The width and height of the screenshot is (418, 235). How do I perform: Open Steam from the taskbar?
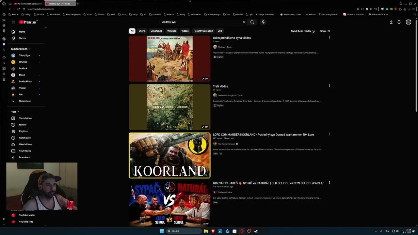pyautogui.click(x=256, y=231)
